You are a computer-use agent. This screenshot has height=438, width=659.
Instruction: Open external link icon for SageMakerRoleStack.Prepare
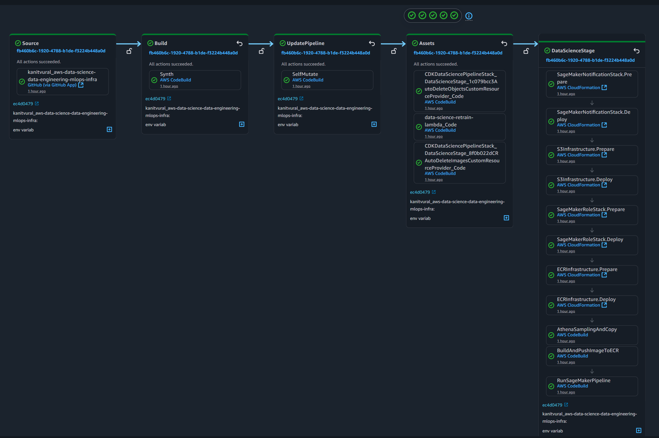pos(604,215)
